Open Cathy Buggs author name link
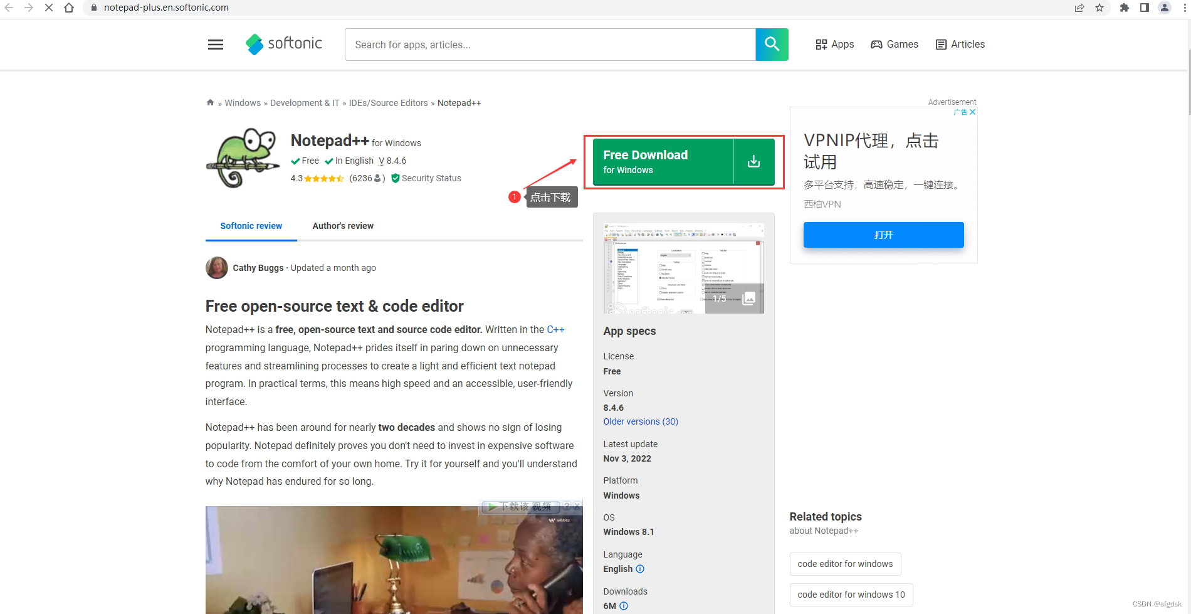The image size is (1191, 614). pos(258,268)
